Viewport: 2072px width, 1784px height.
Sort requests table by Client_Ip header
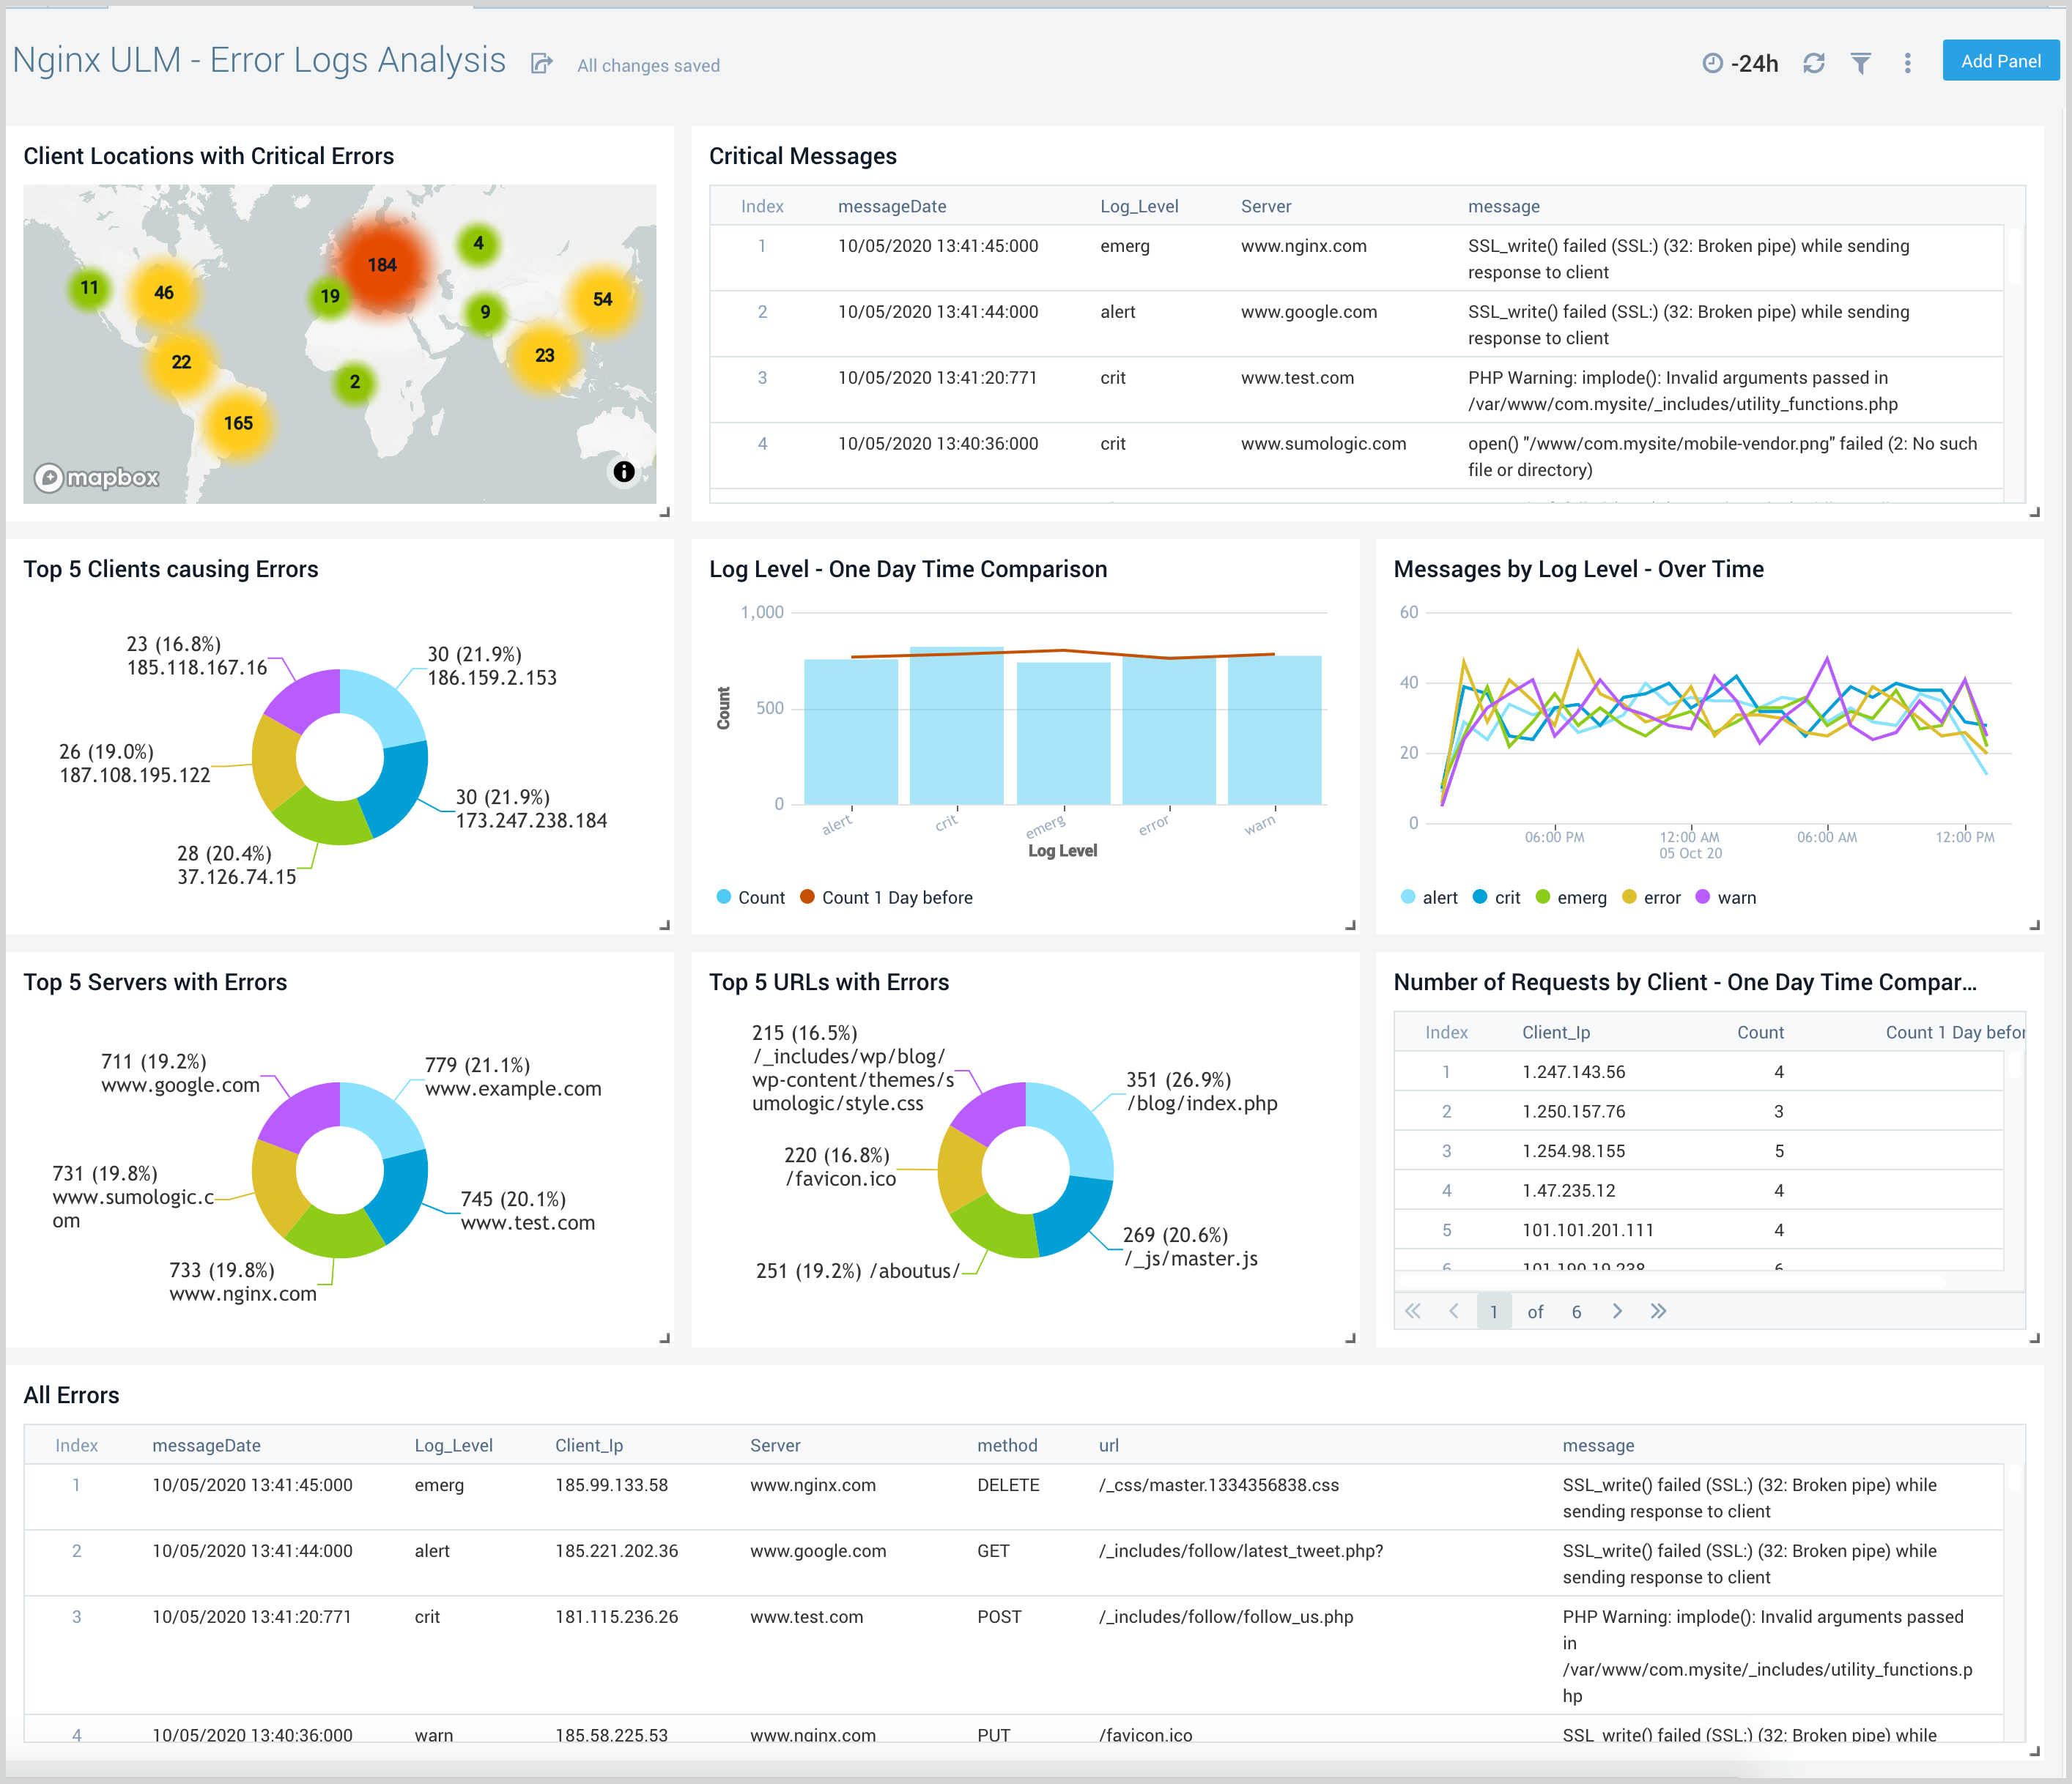click(1555, 1033)
